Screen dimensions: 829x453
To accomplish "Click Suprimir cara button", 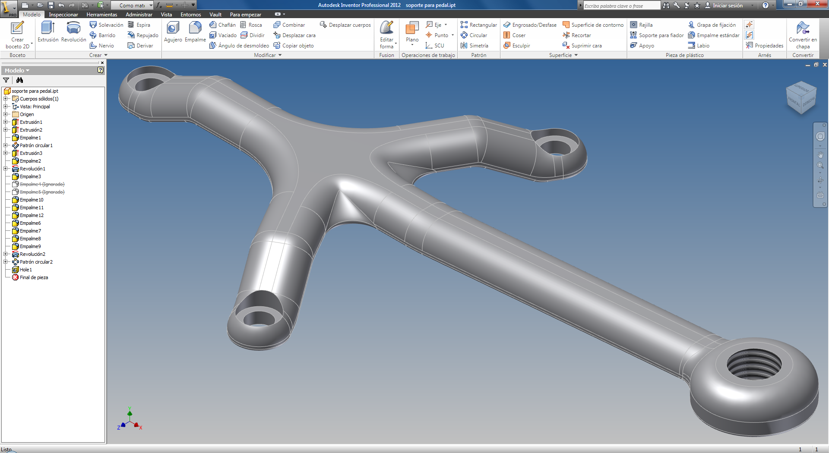I will pyautogui.click(x=582, y=46).
